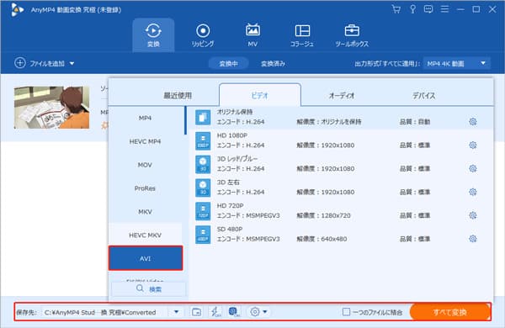
Task: Open settings gear for SD 480P preset
Action: pyautogui.click(x=472, y=239)
